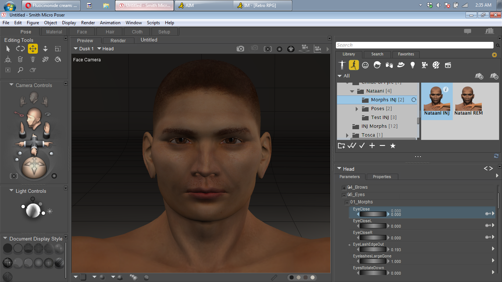Click the Remove Library books icon

(494, 76)
